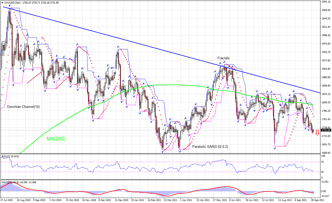This screenshot has width=332, height=203.
Task: Click the 72.052 value on MACD scale
Action: click(x=325, y=182)
